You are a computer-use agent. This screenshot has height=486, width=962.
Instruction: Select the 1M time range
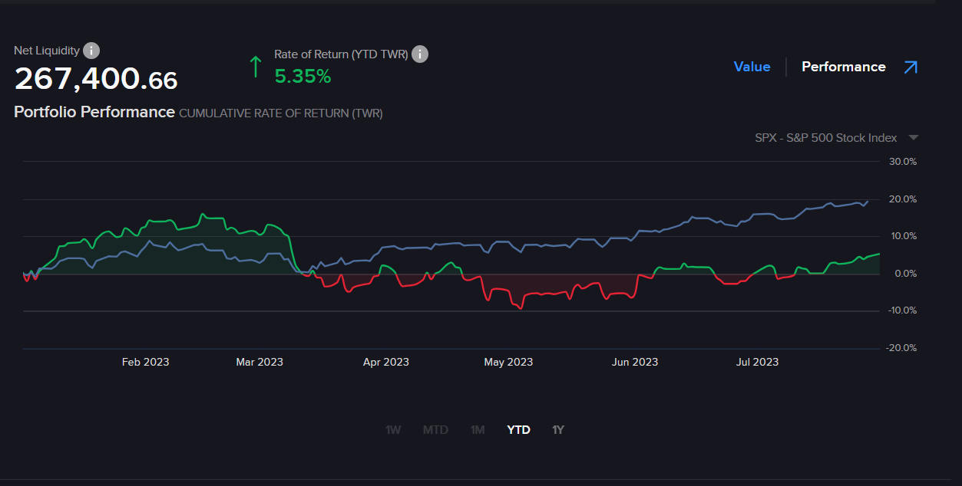(x=478, y=430)
